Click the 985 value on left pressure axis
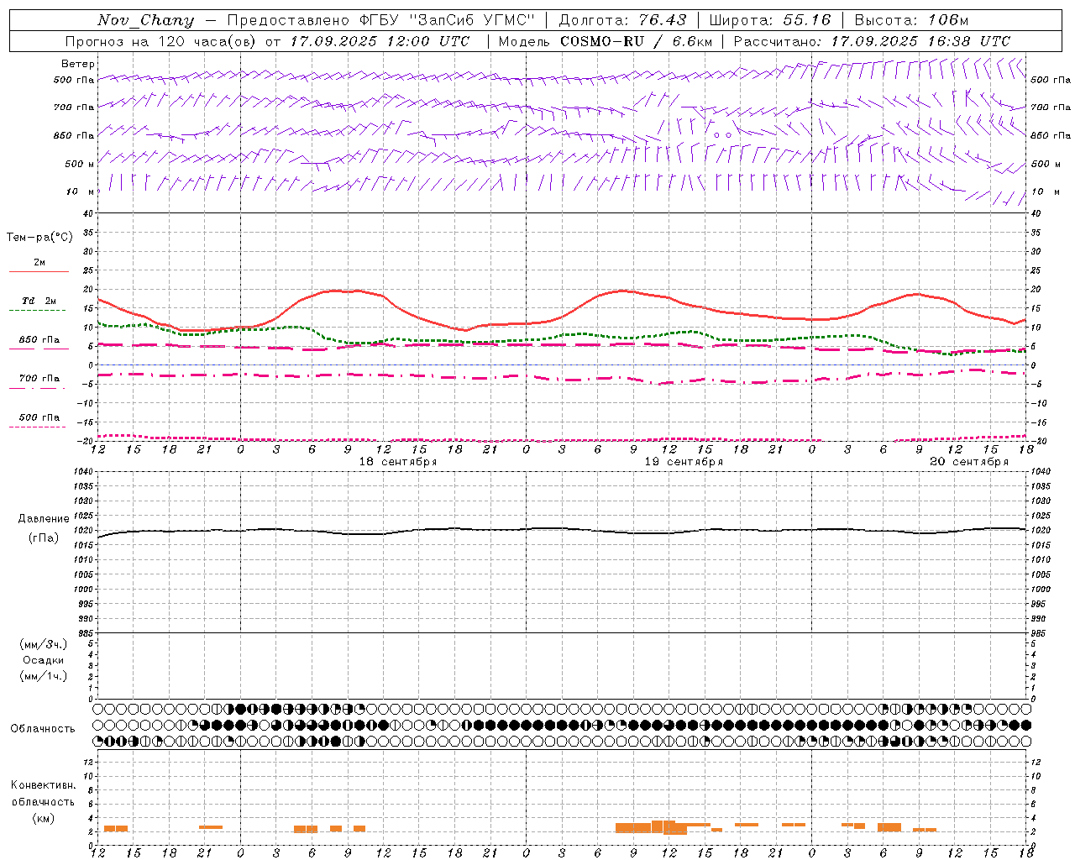This screenshot has height=860, width=1075. [x=84, y=633]
